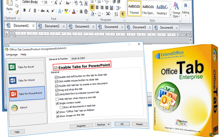
Task: Open the Paste dropdown arrow
Action: 9,13
